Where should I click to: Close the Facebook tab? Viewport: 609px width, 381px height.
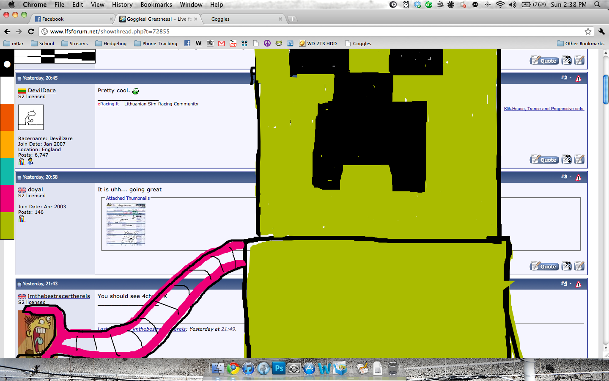[111, 19]
